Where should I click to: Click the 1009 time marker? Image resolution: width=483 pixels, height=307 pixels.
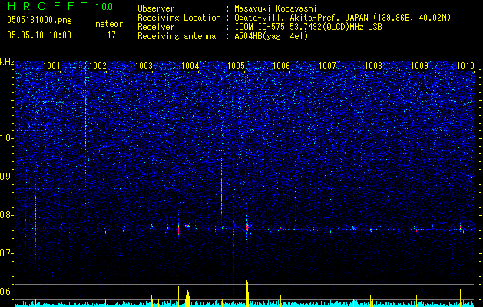coord(419,65)
